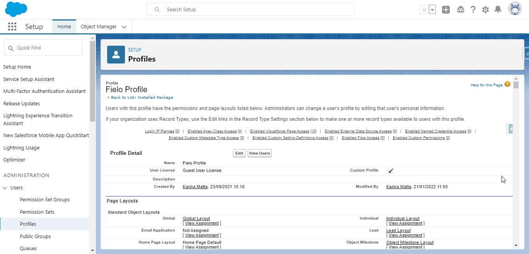The image size is (529, 254).
Task: Switch to the Object Manager tab
Action: (x=99, y=27)
